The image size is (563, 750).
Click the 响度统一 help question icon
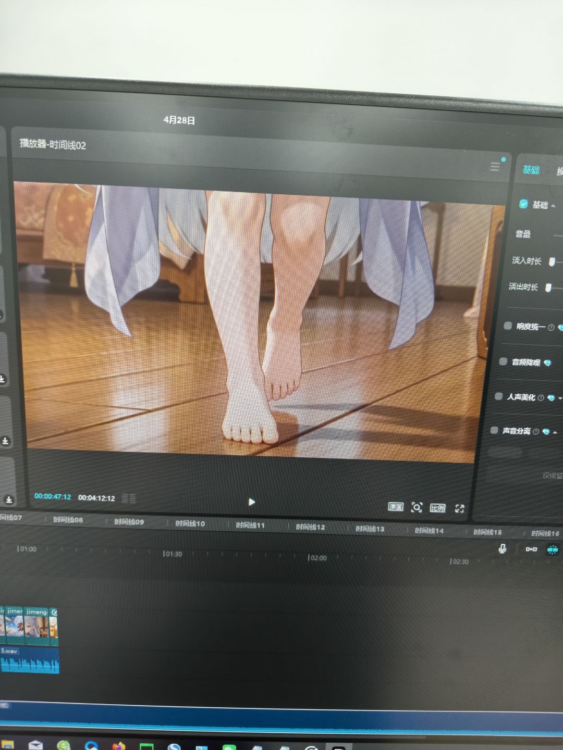coord(551,328)
